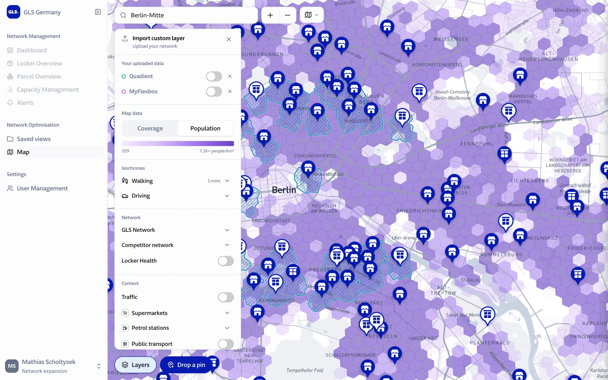Select the Population map data tab

205,128
